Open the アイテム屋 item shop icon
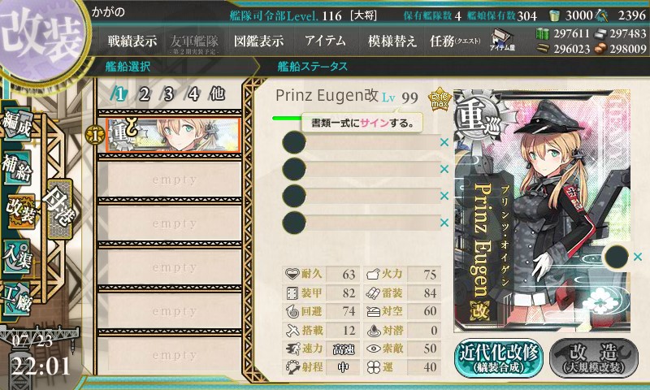Image resolution: width=650 pixels, height=390 pixels. point(502,40)
